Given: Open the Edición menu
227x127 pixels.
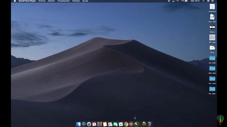Looking at the screenshot, I should [x=51, y=1].
